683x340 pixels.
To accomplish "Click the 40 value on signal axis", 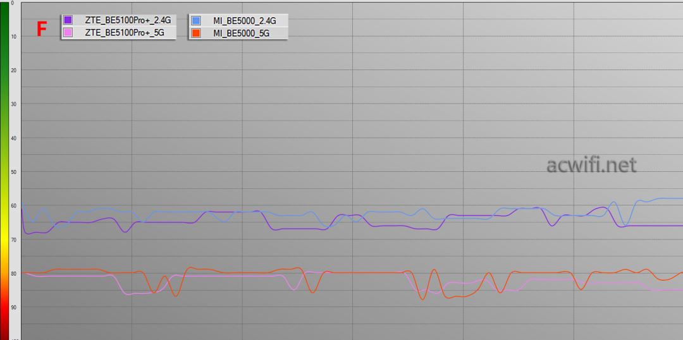I will [13, 138].
